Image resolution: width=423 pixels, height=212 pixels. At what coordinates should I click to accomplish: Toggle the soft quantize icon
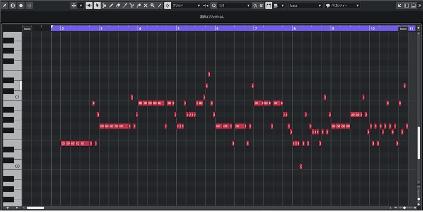255,5
